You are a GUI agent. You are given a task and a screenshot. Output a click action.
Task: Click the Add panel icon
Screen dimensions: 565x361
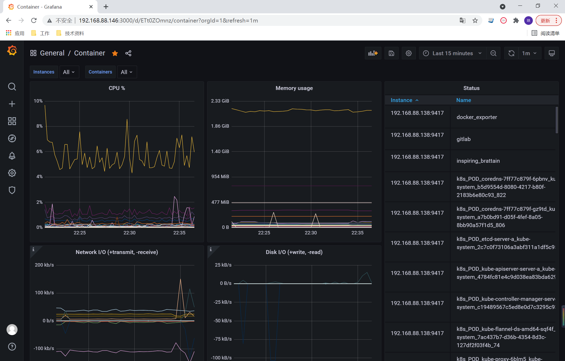pos(373,53)
